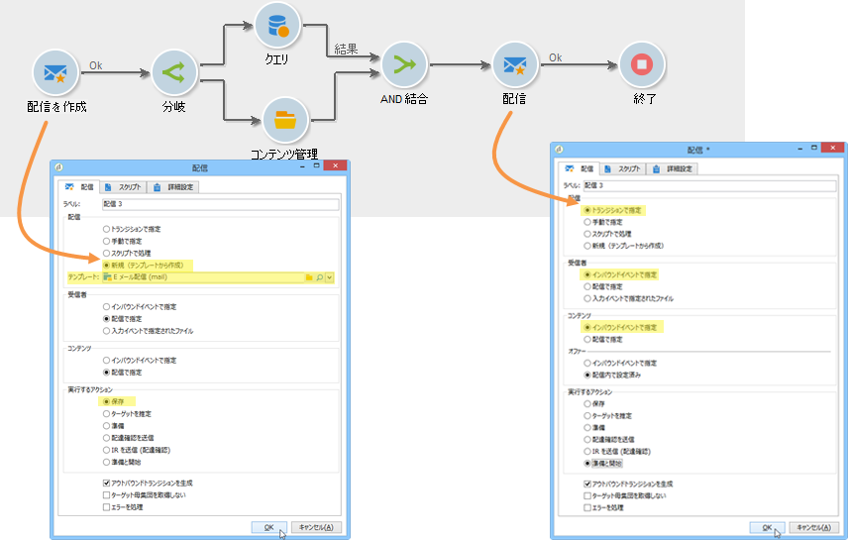
Task: Click キャンセル(A) in the 配信 * dialog
Action: [814, 527]
